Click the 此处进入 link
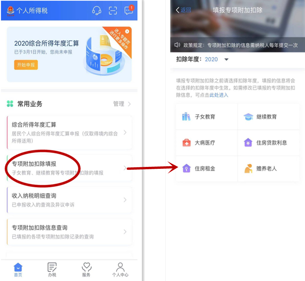 coord(219,95)
